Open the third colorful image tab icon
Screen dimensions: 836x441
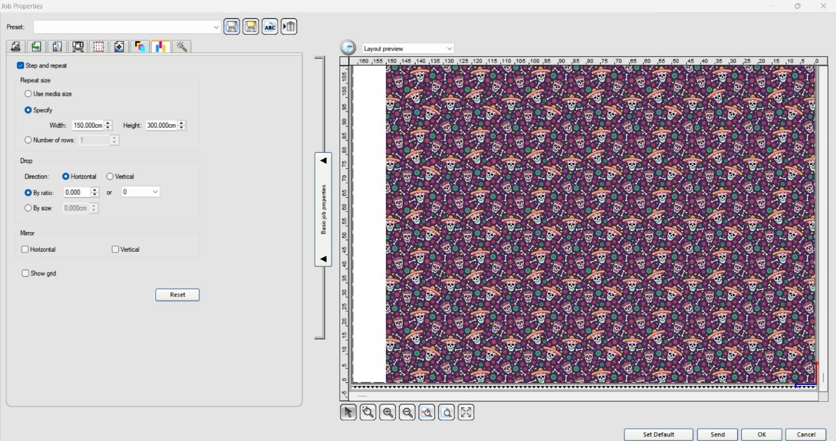click(x=57, y=46)
